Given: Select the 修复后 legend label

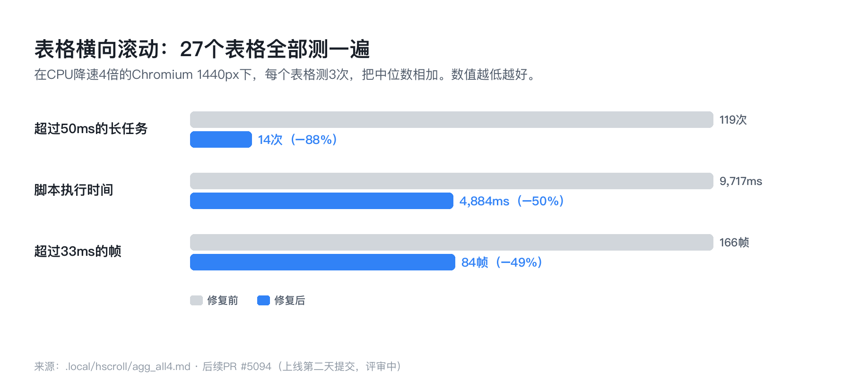Looking at the screenshot, I should 290,301.
